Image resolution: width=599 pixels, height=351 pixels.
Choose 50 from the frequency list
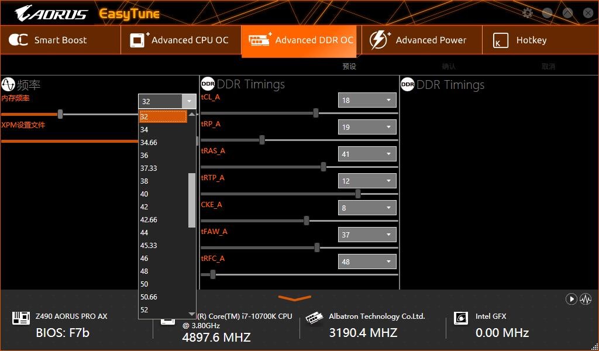tap(164, 284)
